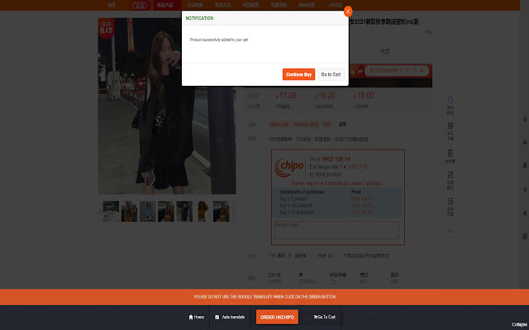Viewport: 529px width, 330px height.
Task: Click the HKD 126.14 price text
Action: pyautogui.click(x=336, y=159)
